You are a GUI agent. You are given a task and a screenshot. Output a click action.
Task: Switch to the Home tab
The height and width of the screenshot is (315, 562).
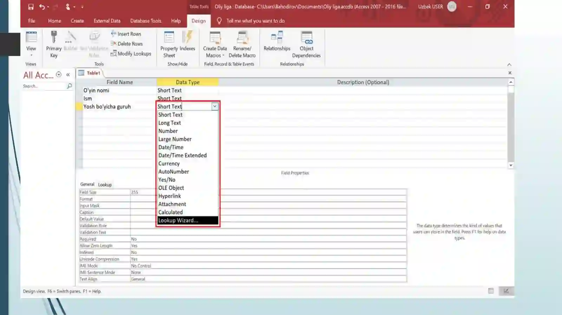pyautogui.click(x=54, y=21)
